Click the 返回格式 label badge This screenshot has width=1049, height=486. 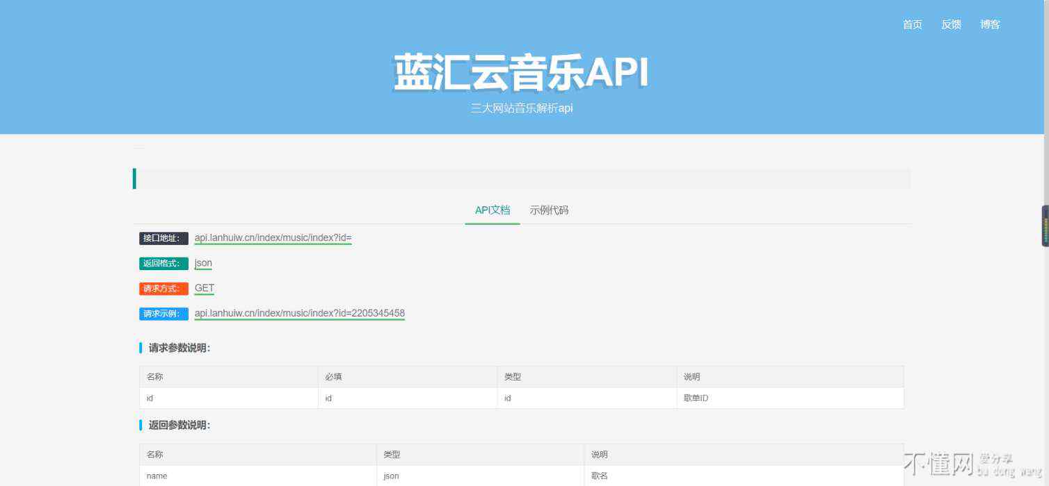coord(163,263)
